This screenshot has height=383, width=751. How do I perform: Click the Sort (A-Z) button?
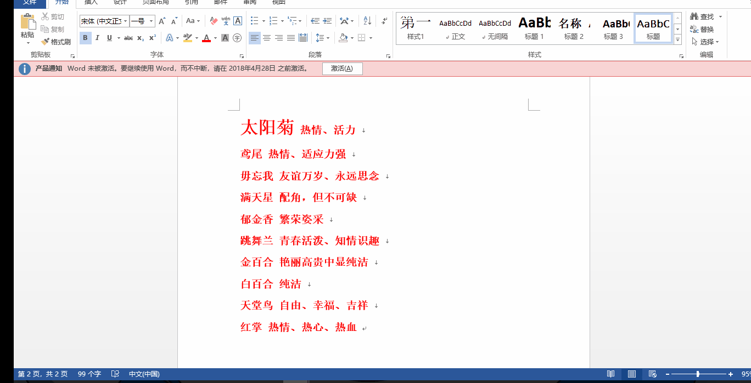tap(368, 21)
